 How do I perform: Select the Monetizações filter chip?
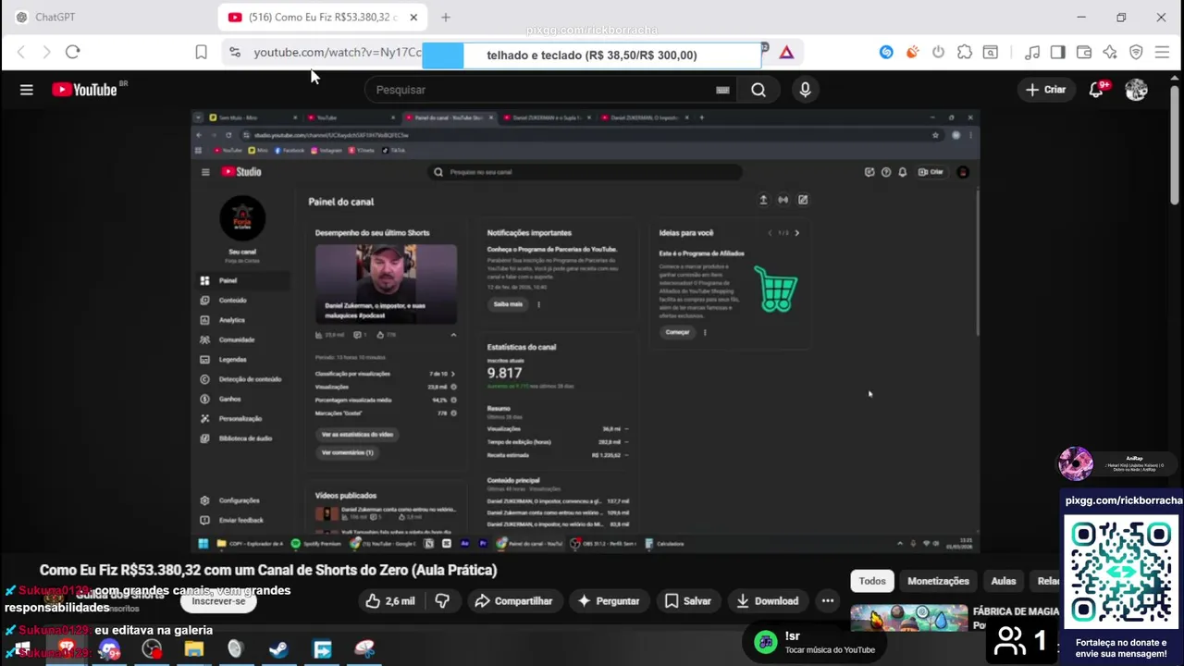pyautogui.click(x=938, y=581)
